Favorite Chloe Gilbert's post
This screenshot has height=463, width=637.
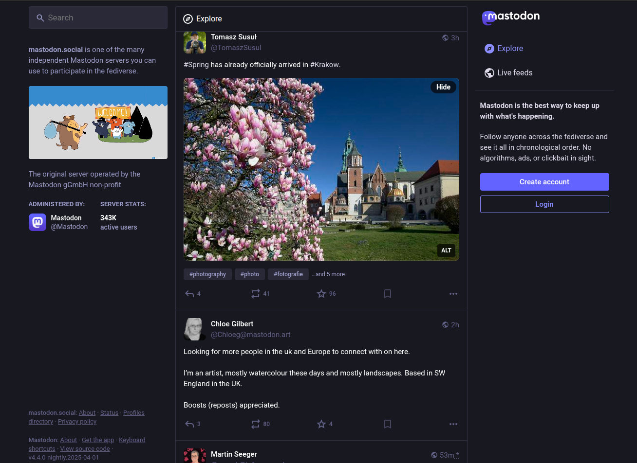pyautogui.click(x=321, y=424)
